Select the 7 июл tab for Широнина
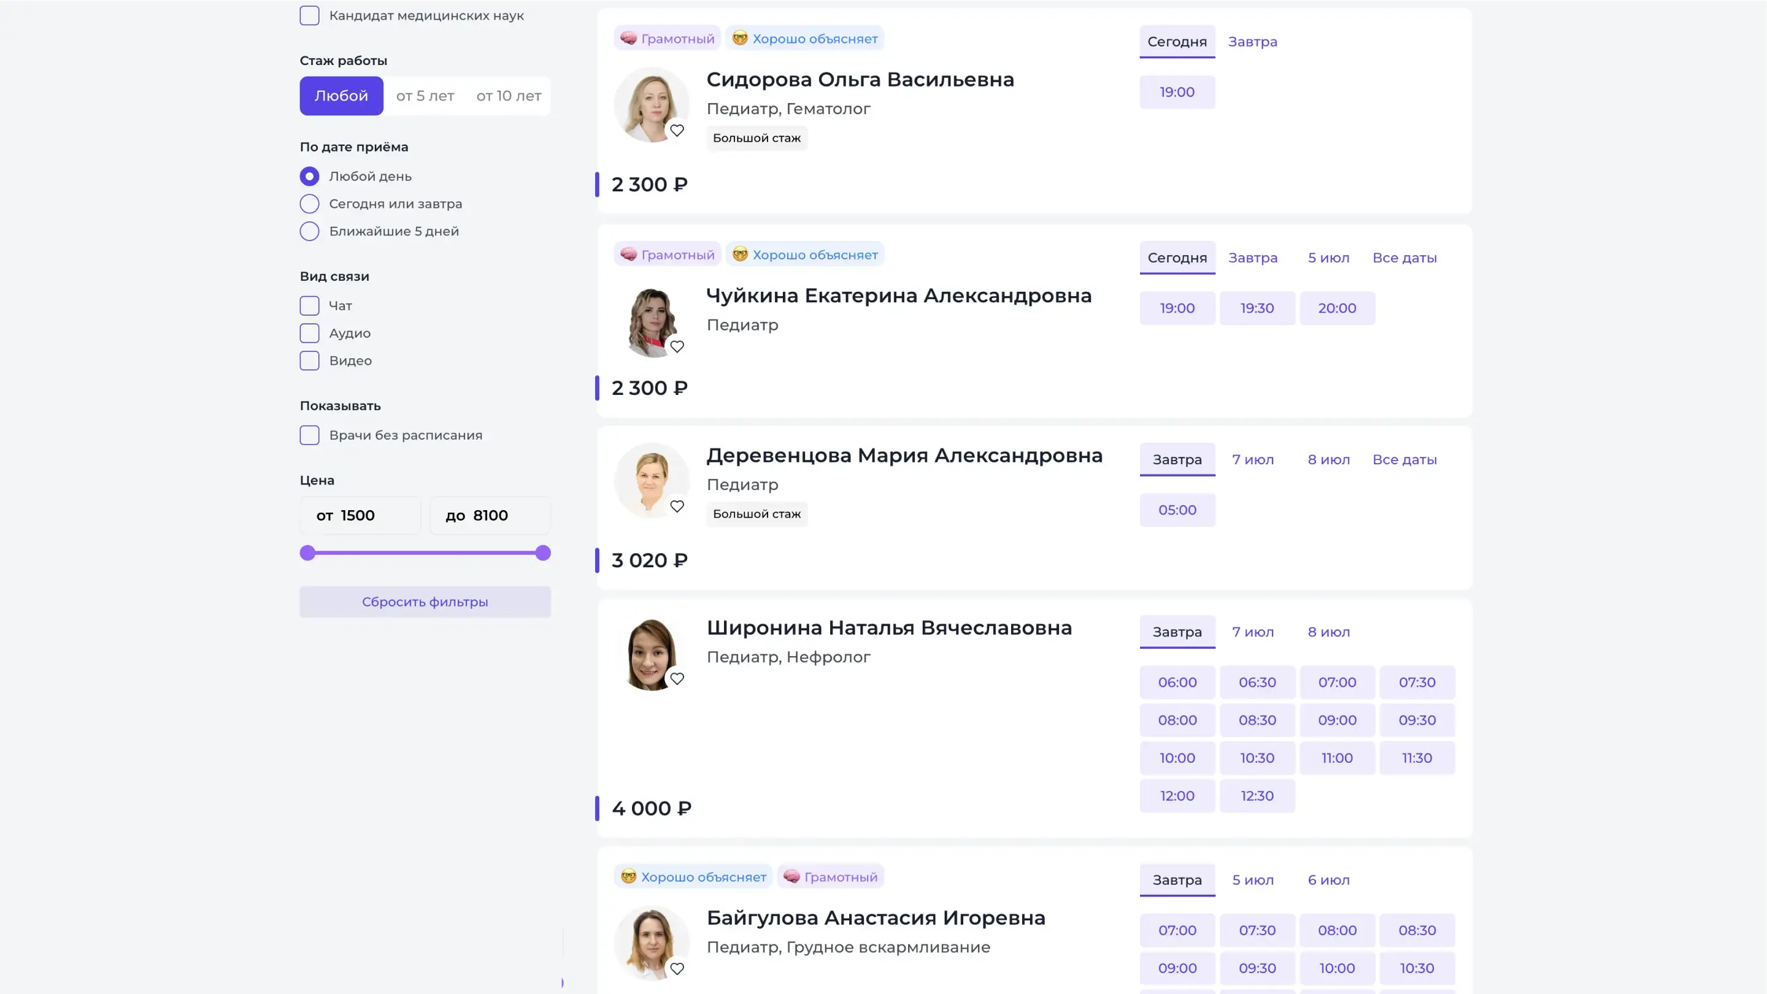 point(1252,632)
